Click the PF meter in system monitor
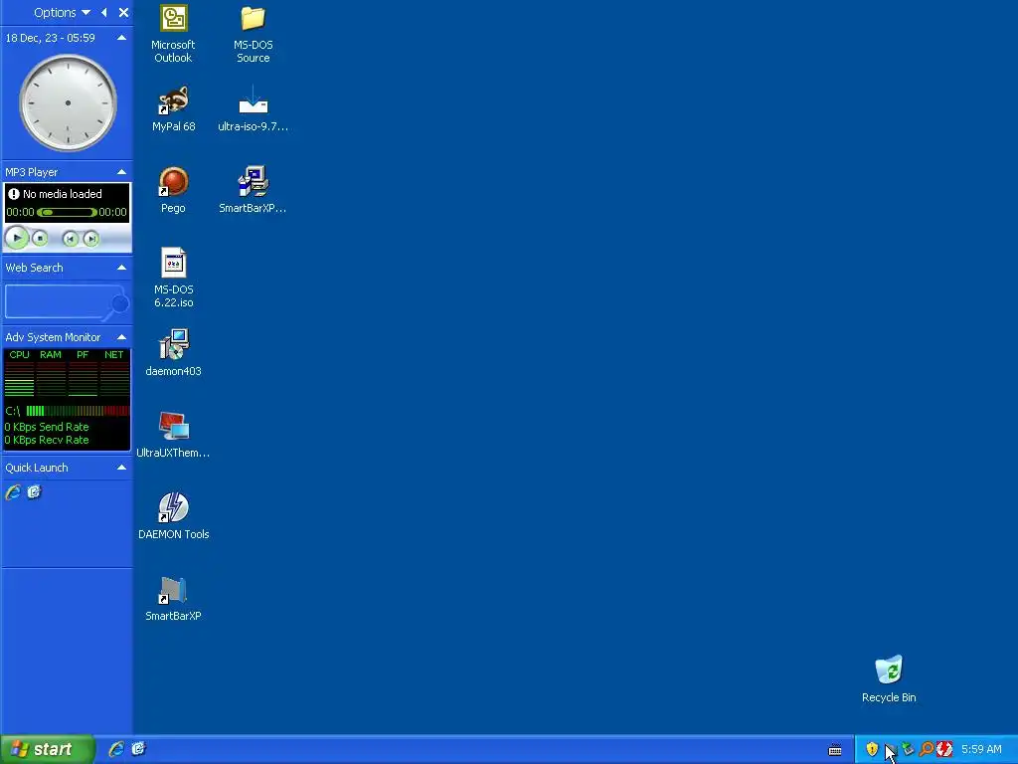 (83, 373)
